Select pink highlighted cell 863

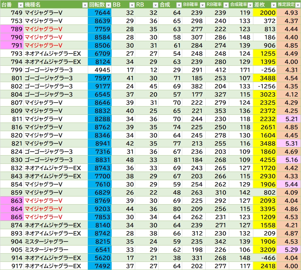[12, 201]
